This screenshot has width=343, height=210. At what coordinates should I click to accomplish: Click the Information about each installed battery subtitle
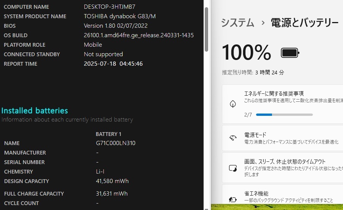67,120
